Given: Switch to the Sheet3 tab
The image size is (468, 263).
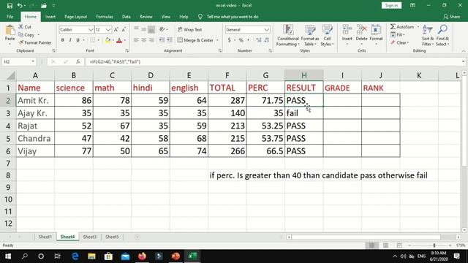Looking at the screenshot, I should tap(89, 237).
